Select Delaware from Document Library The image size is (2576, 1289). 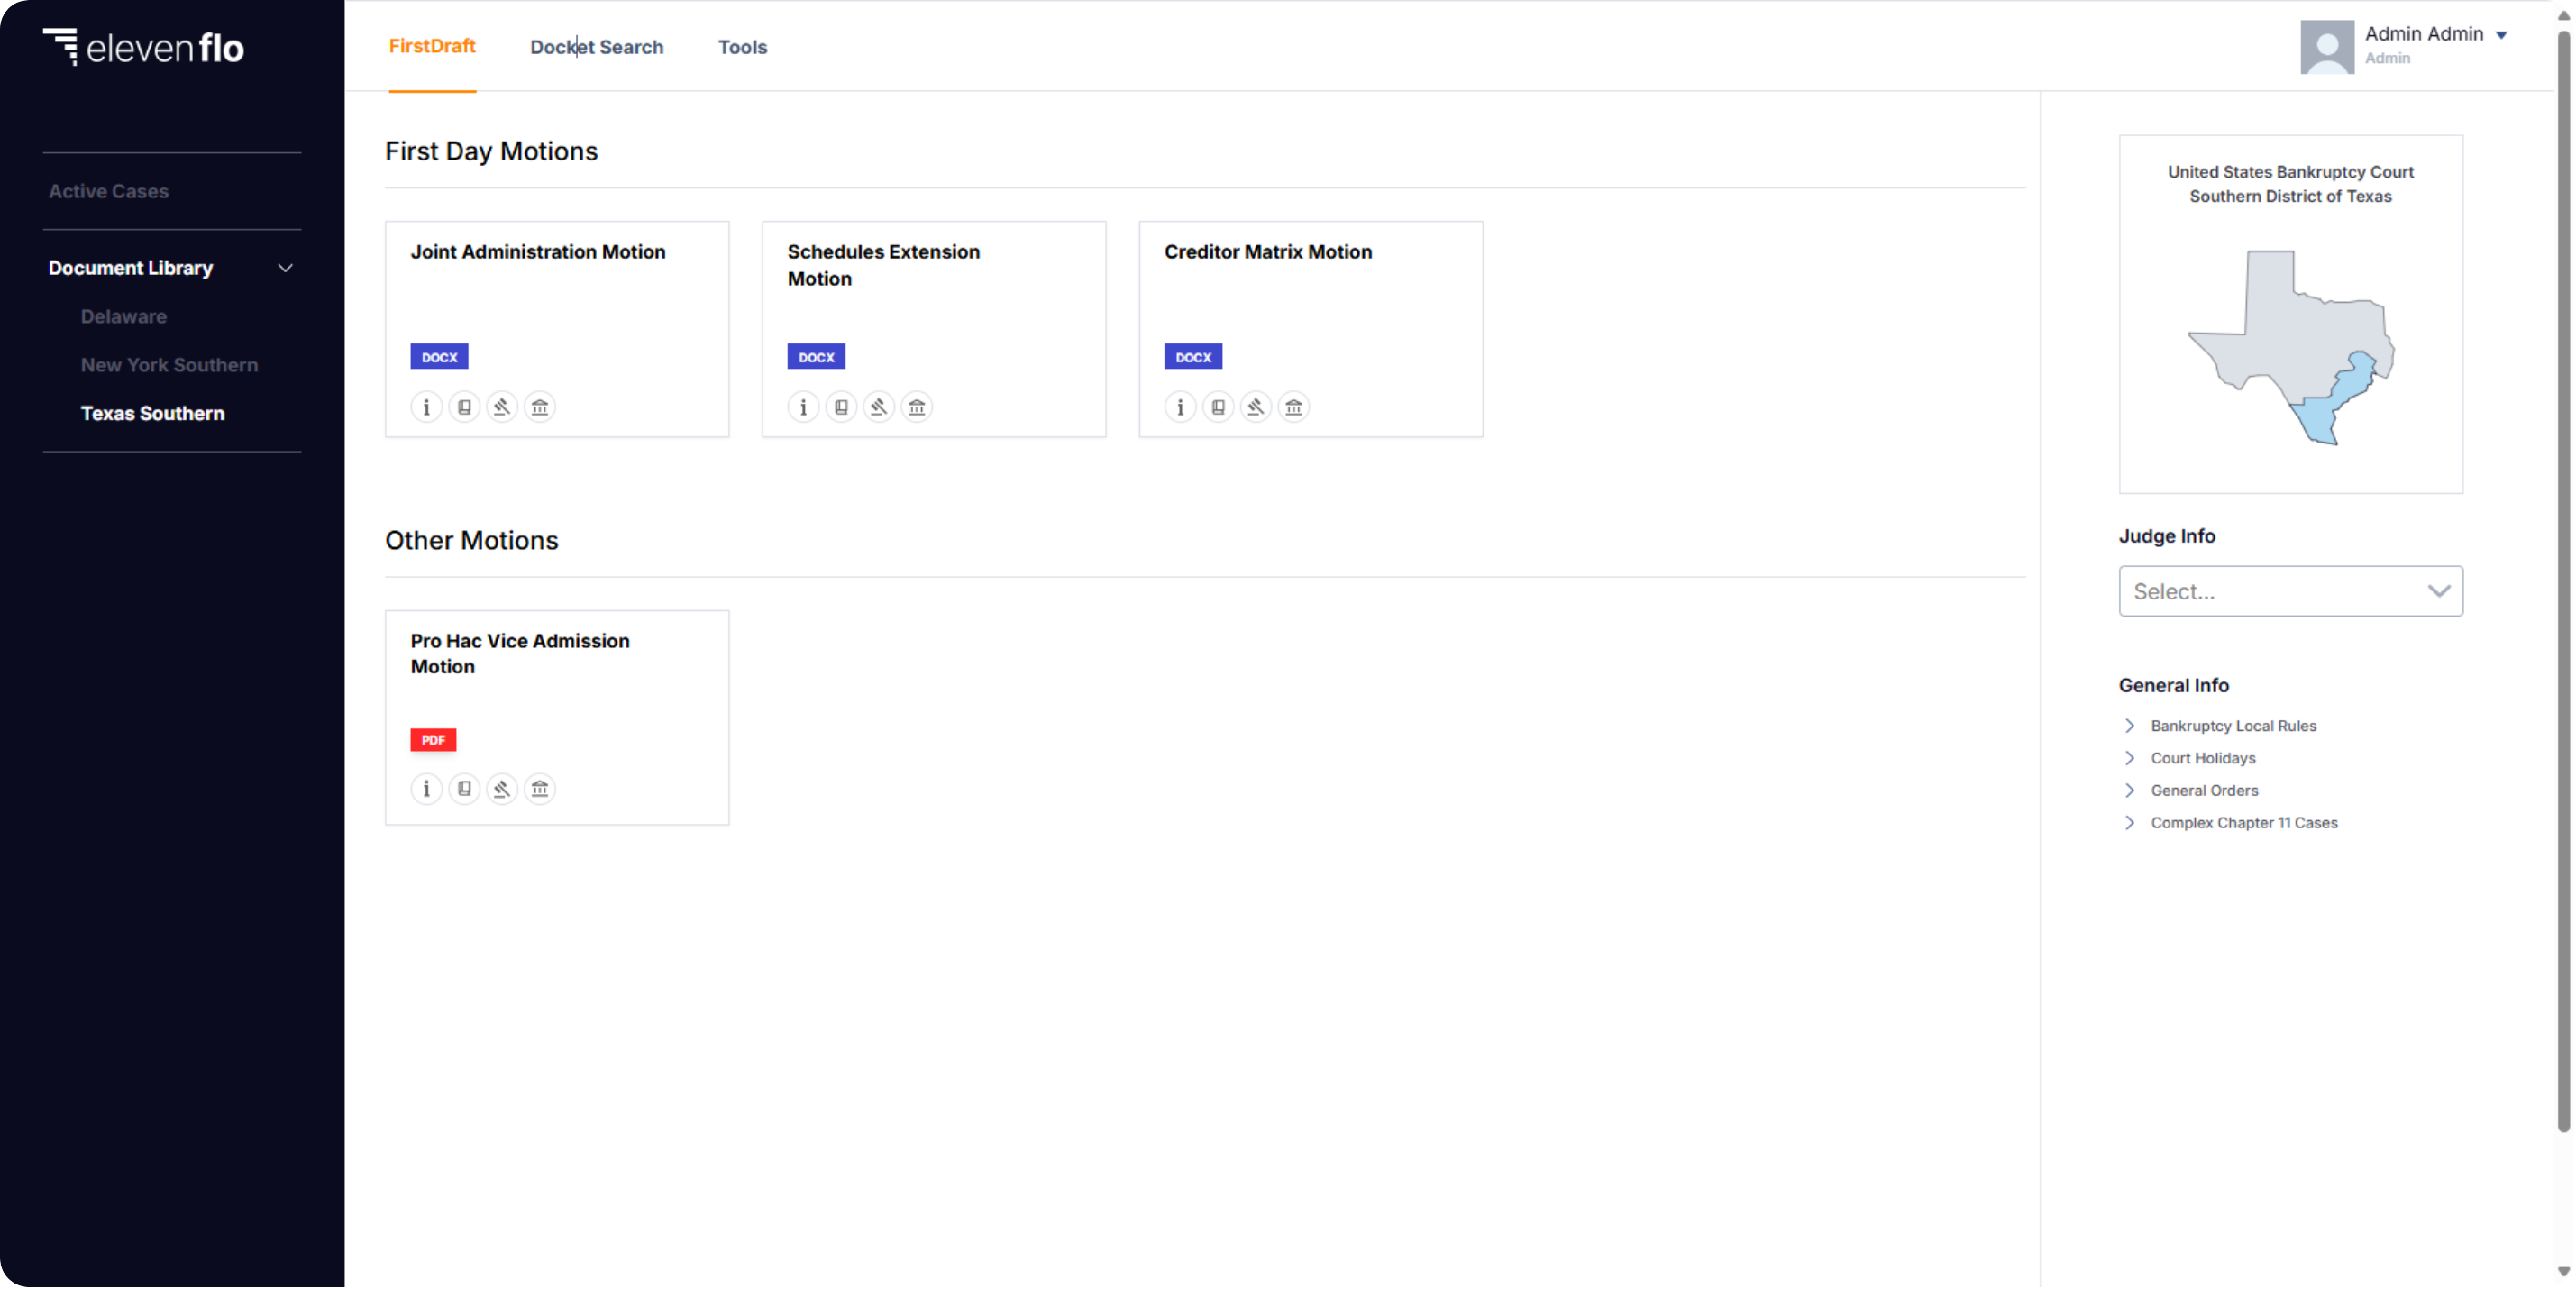point(122,315)
